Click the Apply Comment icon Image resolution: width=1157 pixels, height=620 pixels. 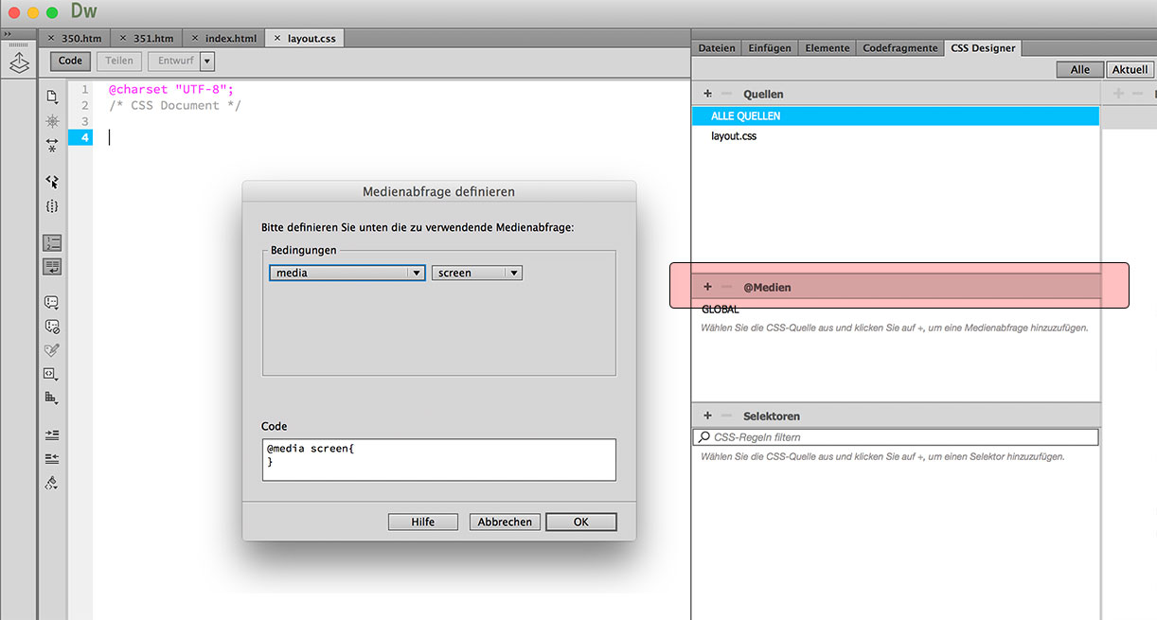pos(52,303)
